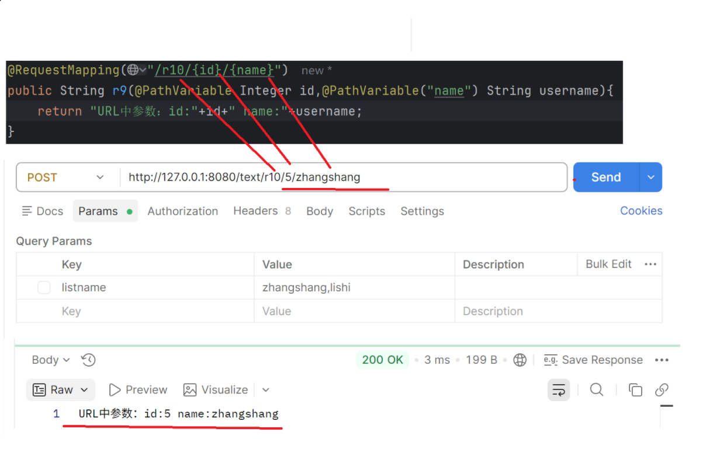Open response more options ellipsis

click(x=662, y=360)
